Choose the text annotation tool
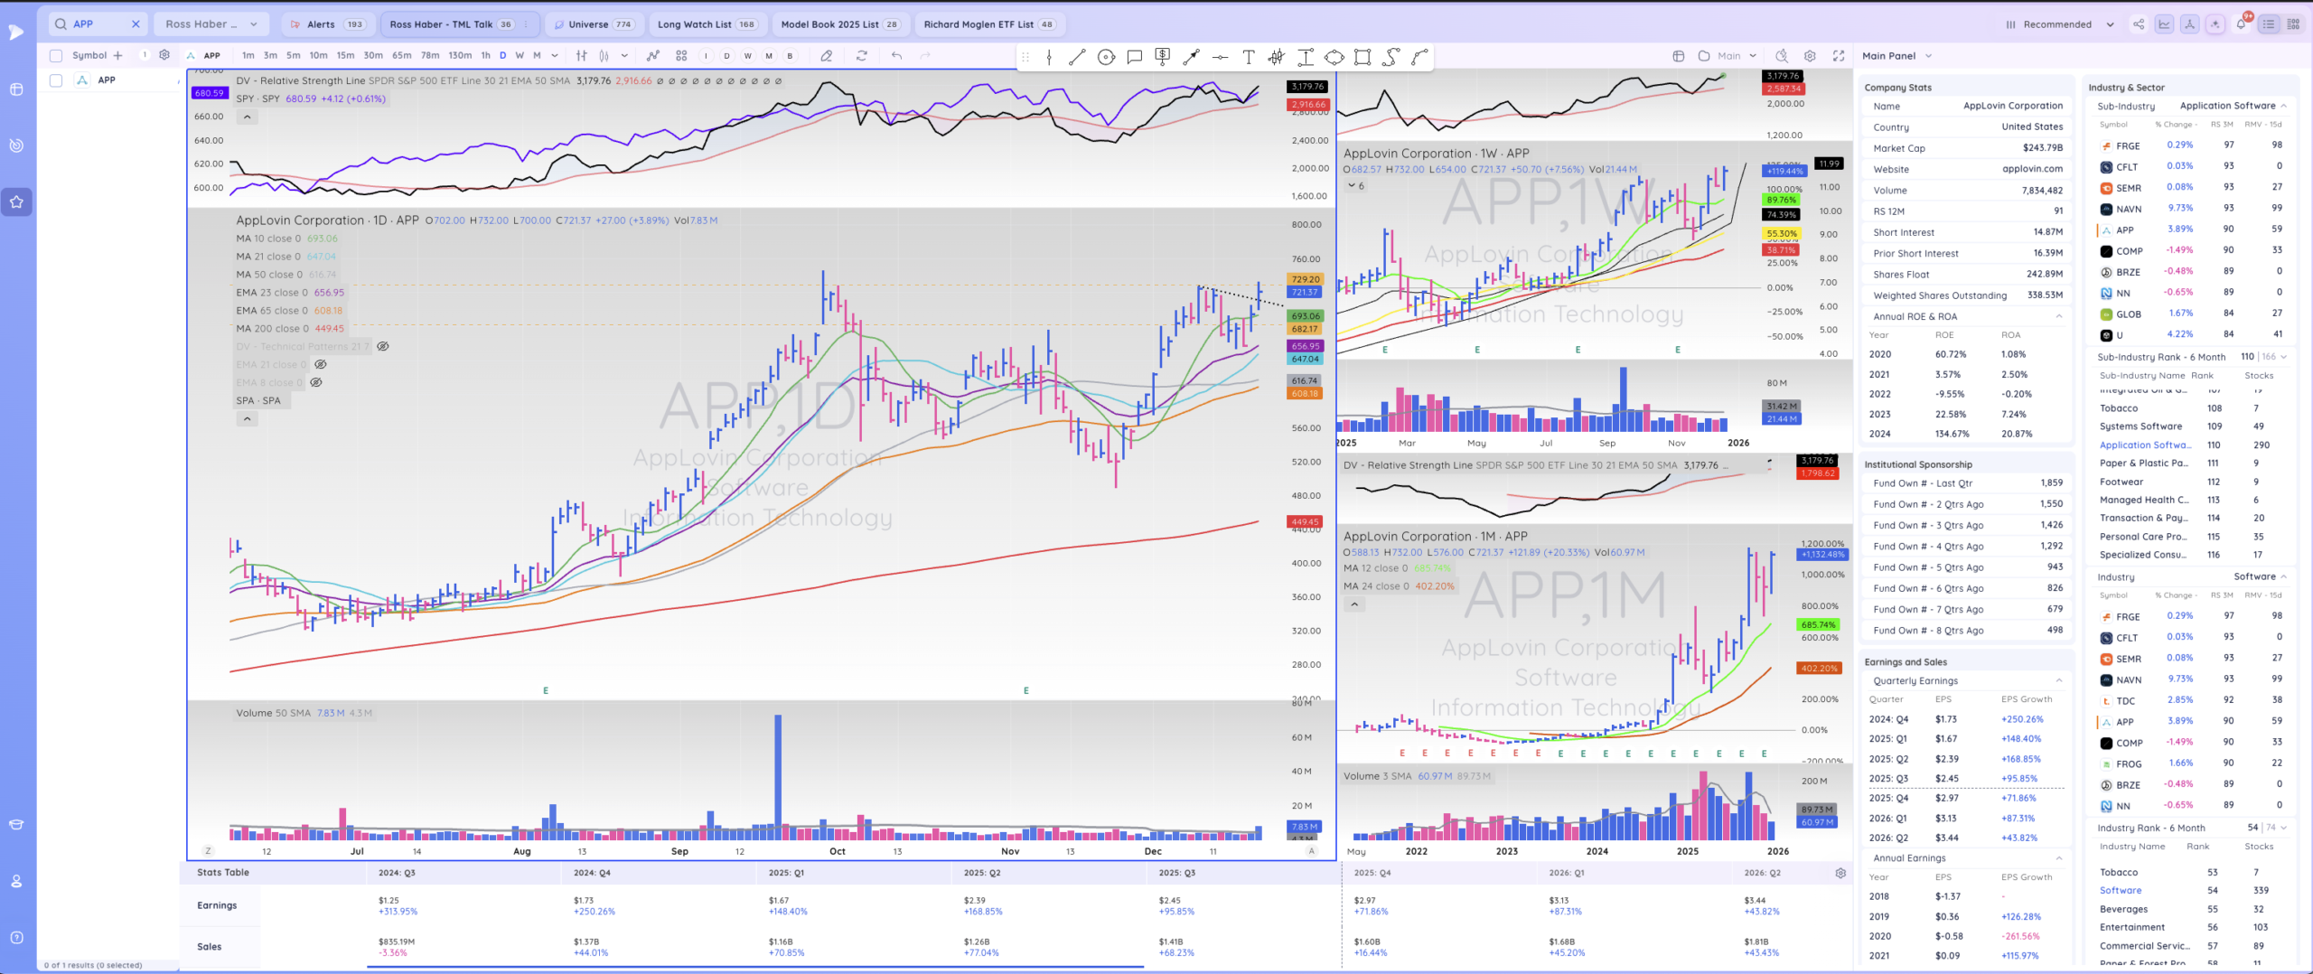This screenshot has width=2313, height=974. click(1248, 57)
